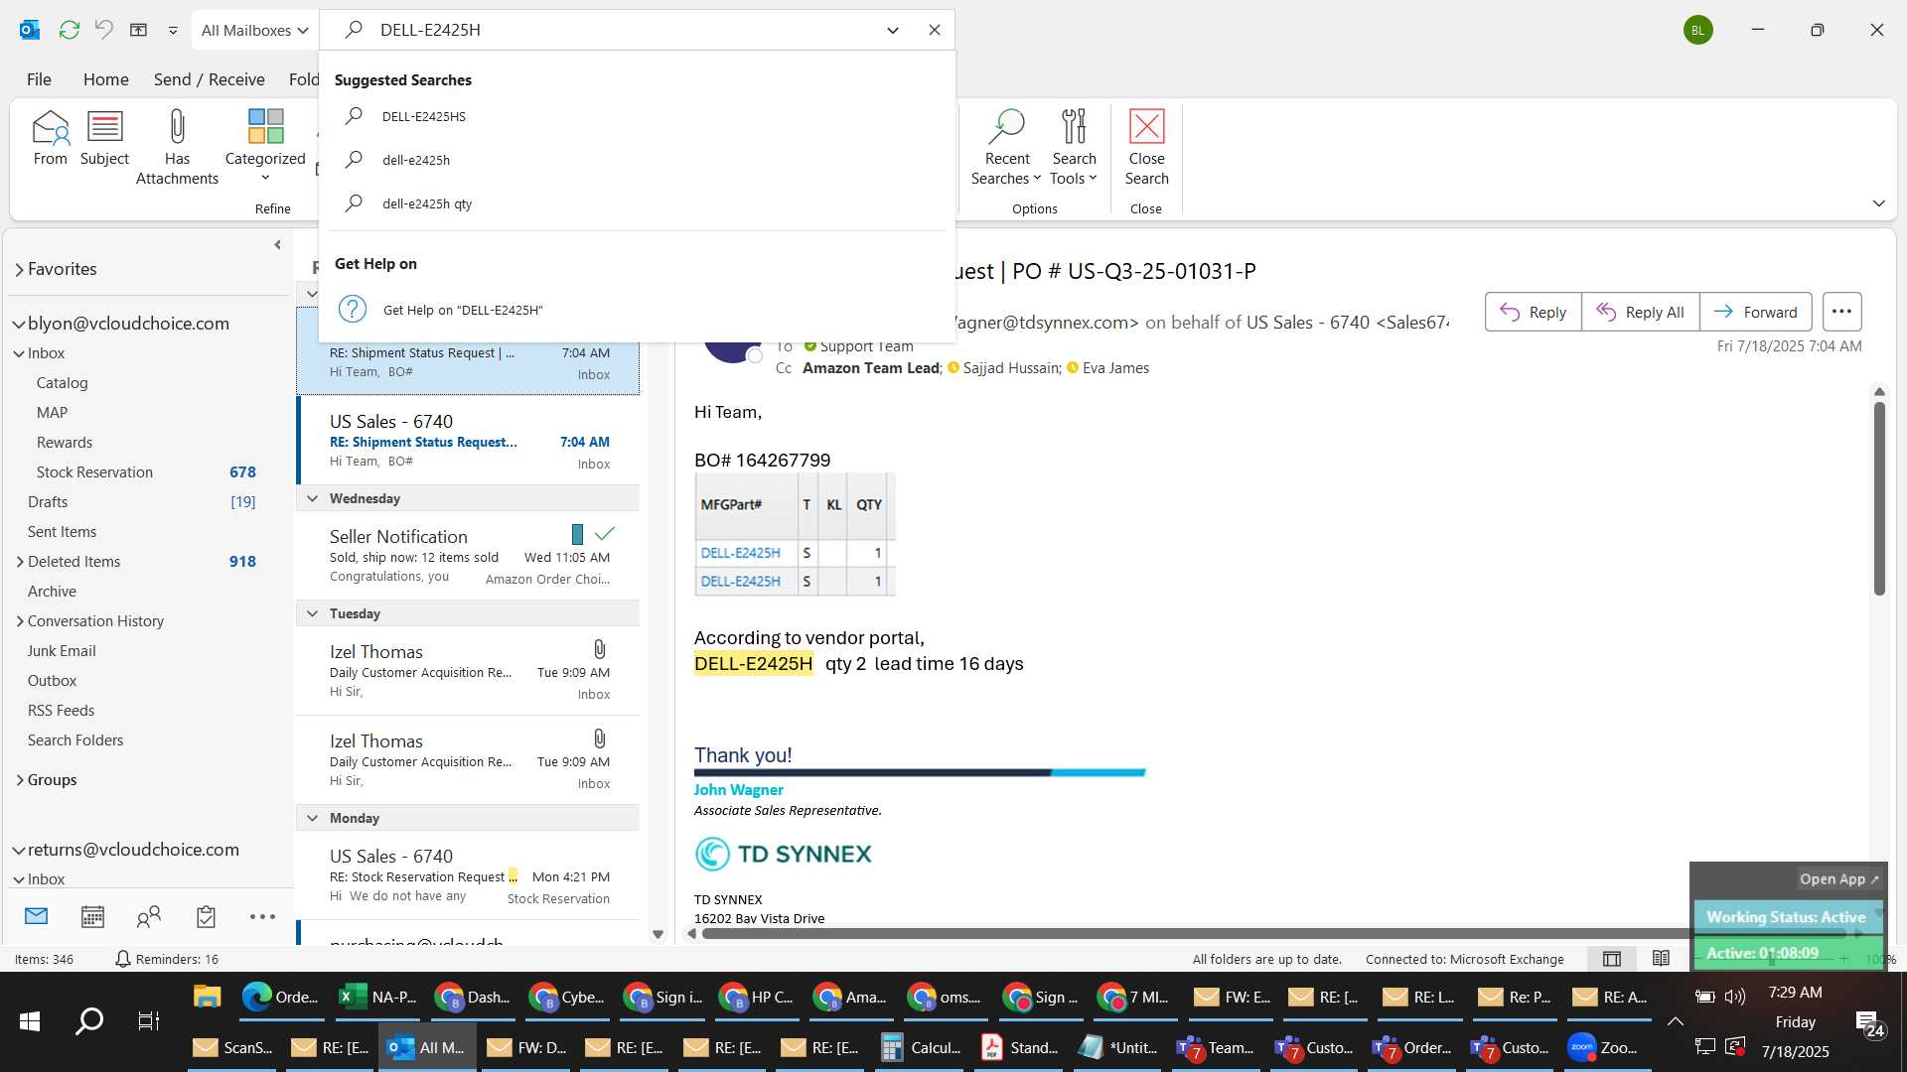Viewport: 1907px width, 1072px height.
Task: Open Windows Start menu
Action: tap(30, 1020)
